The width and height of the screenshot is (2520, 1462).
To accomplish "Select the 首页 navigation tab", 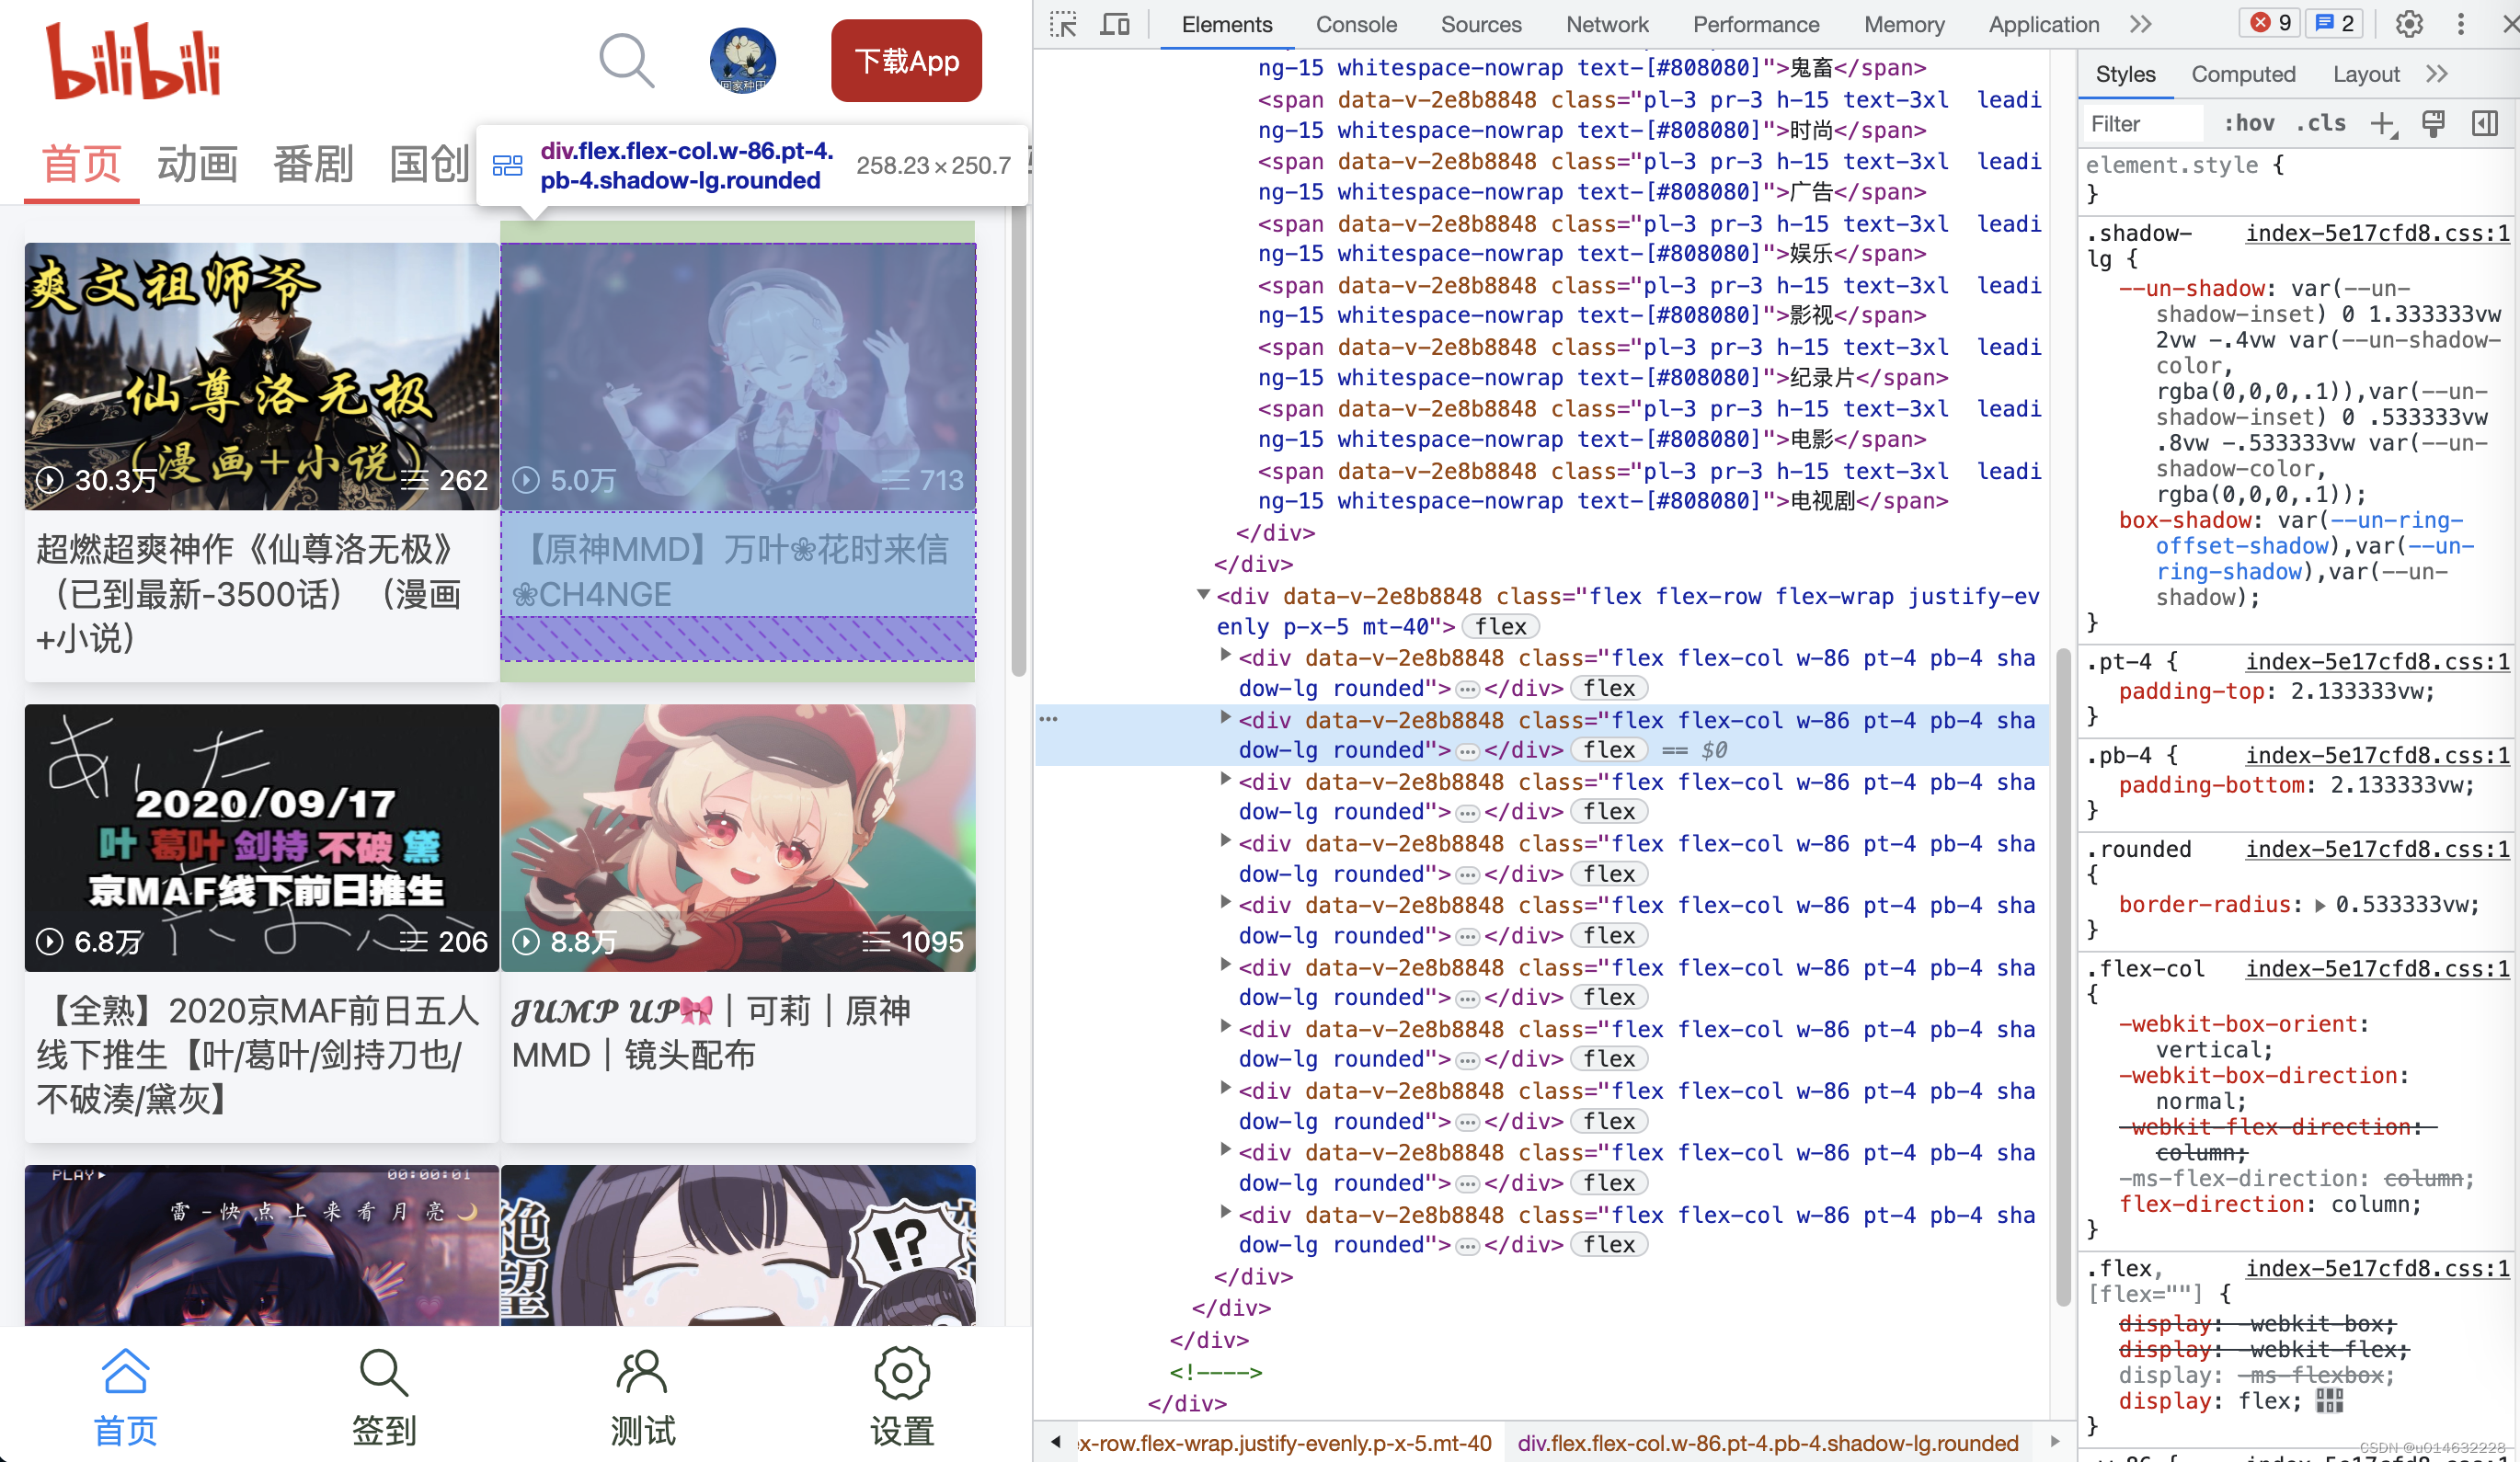I will (x=81, y=164).
